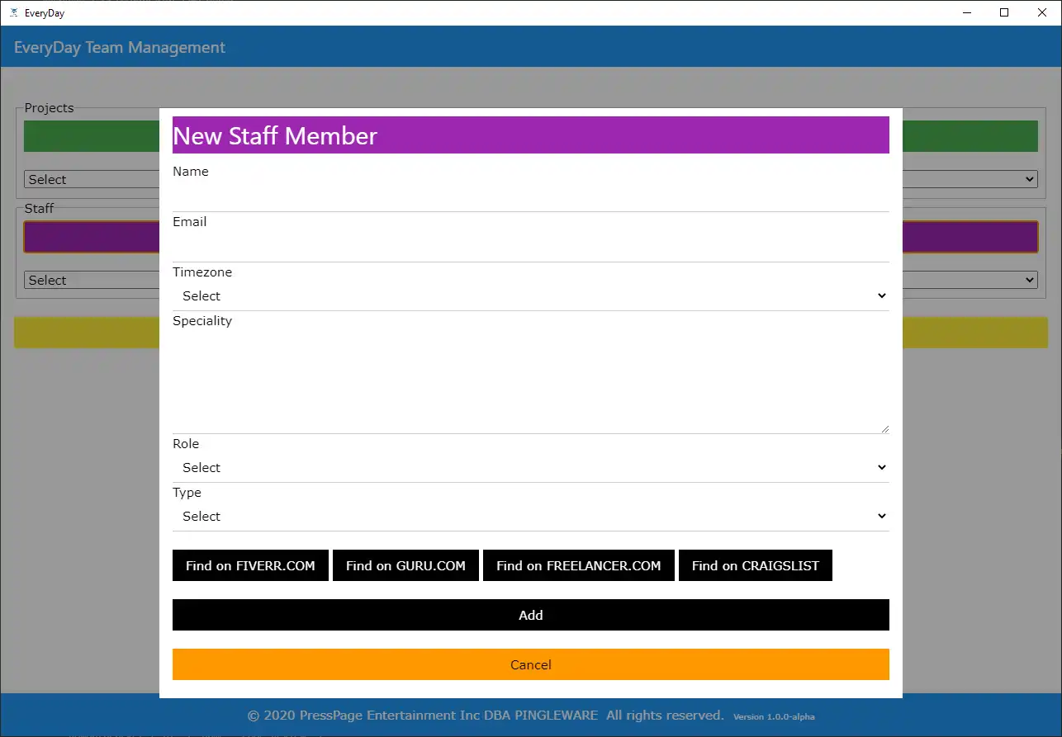Click the Type dropdown chevron arrow
Image resolution: width=1062 pixels, height=737 pixels.
(x=881, y=517)
